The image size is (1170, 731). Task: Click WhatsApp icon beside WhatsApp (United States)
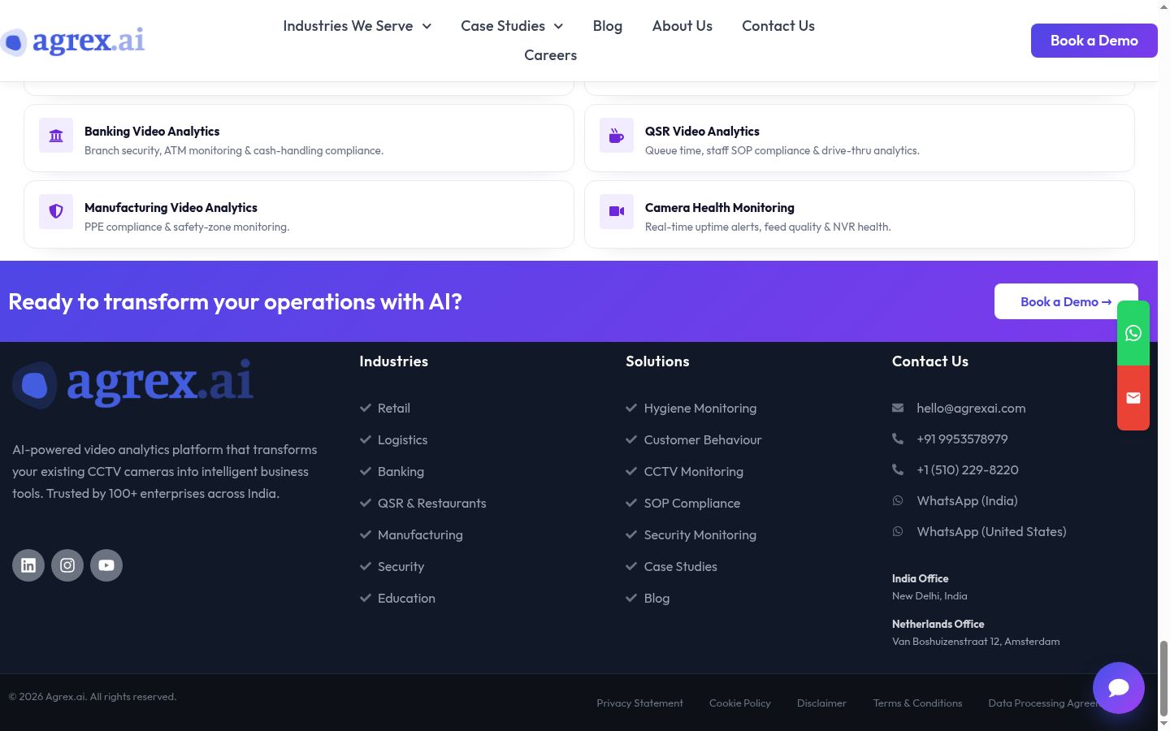[x=898, y=531]
